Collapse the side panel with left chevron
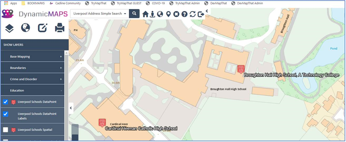346x142 pixels. click(71, 108)
